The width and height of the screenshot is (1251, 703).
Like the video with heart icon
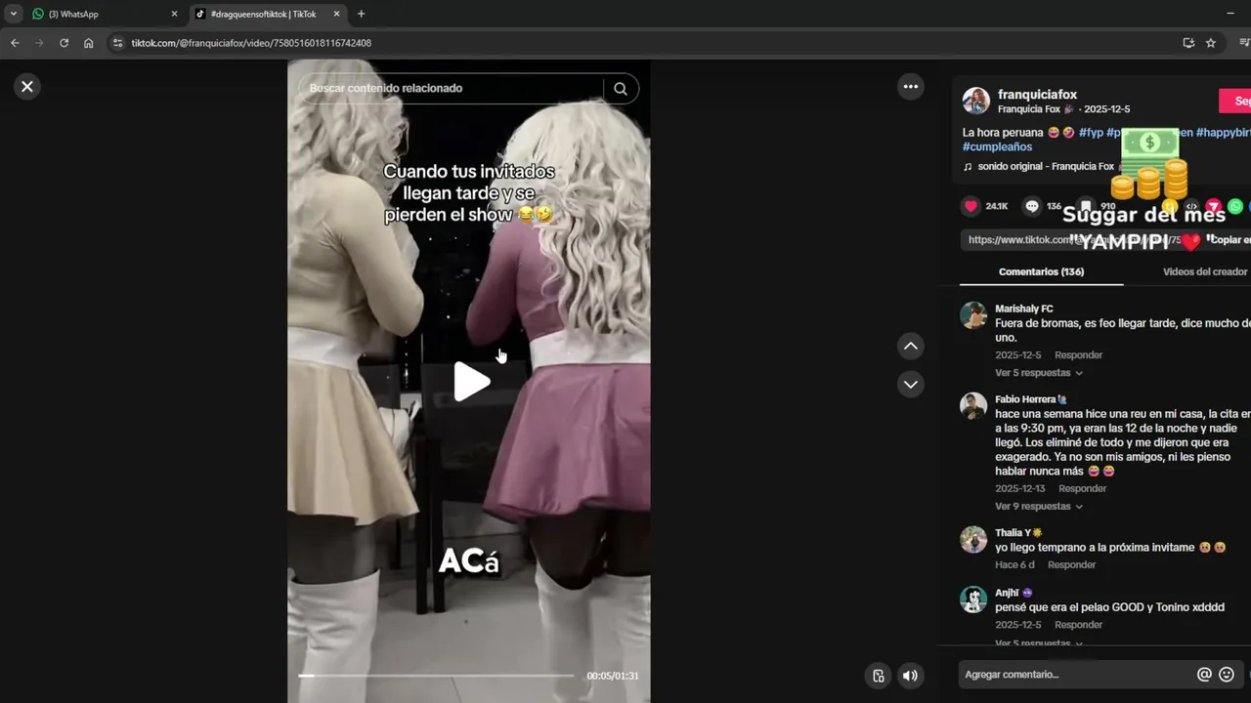coord(971,206)
